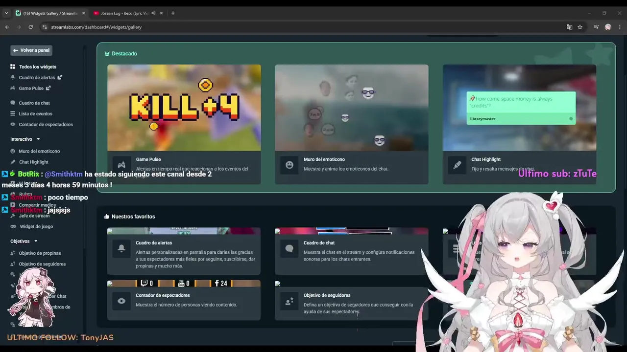Image resolution: width=627 pixels, height=352 pixels.
Task: Close the Widgets Gallery browser tab
Action: 84,13
